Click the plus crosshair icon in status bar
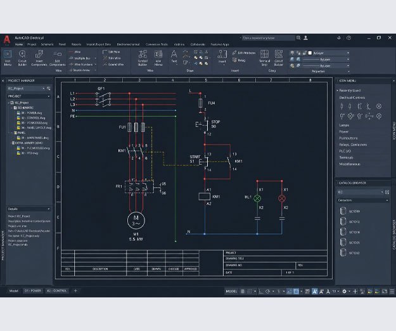Viewport: 396px width, 331px height. [x=355, y=291]
